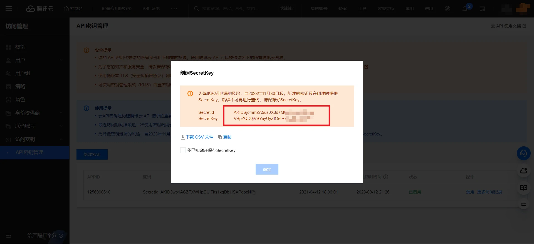534x244 pixels.
Task: Expand the 身份提供商 sidebar section
Action: tap(35, 113)
